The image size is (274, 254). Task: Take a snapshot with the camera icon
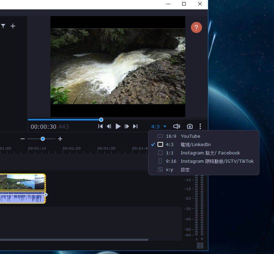(190, 126)
